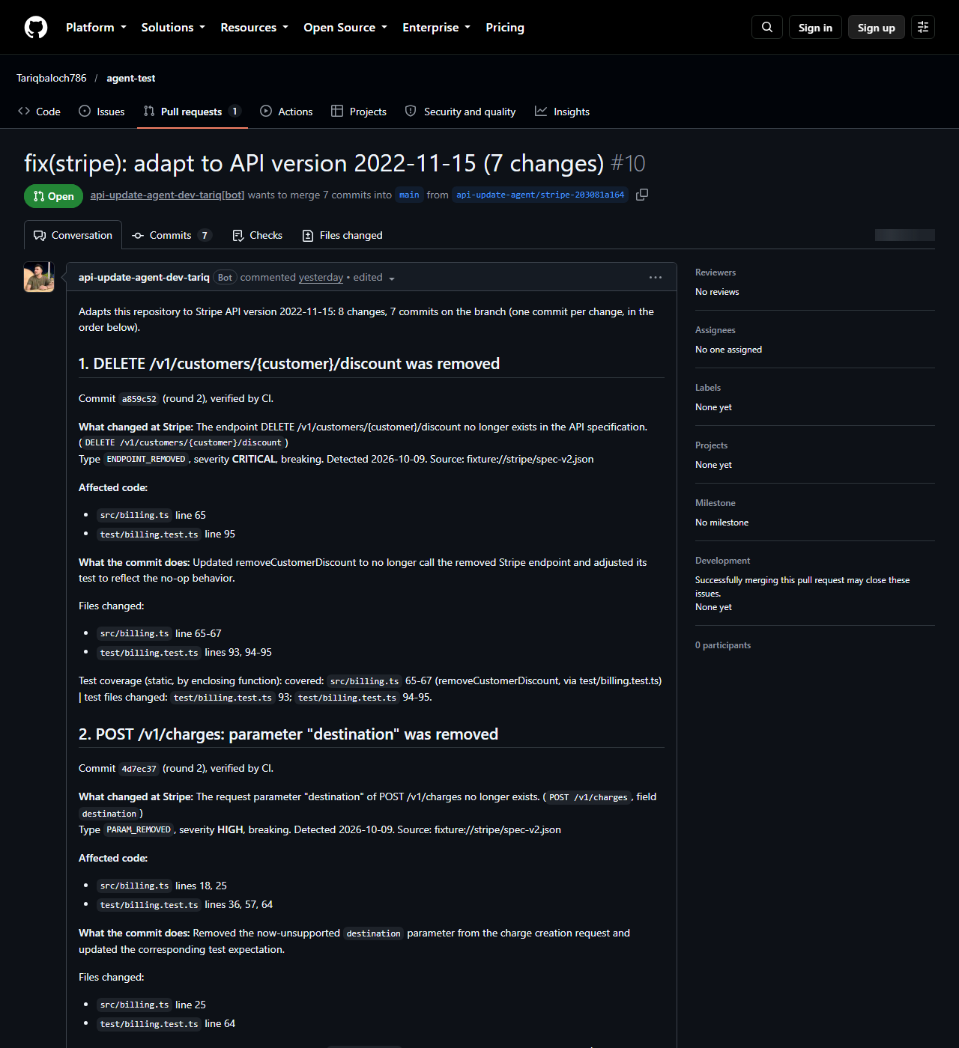Image resolution: width=959 pixels, height=1048 pixels.
Task: Expand the Platform navigation menu
Action: click(x=96, y=27)
